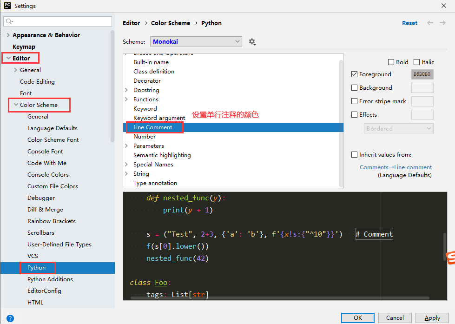
Task: Expand the Parameters item arrow
Action: 126,146
